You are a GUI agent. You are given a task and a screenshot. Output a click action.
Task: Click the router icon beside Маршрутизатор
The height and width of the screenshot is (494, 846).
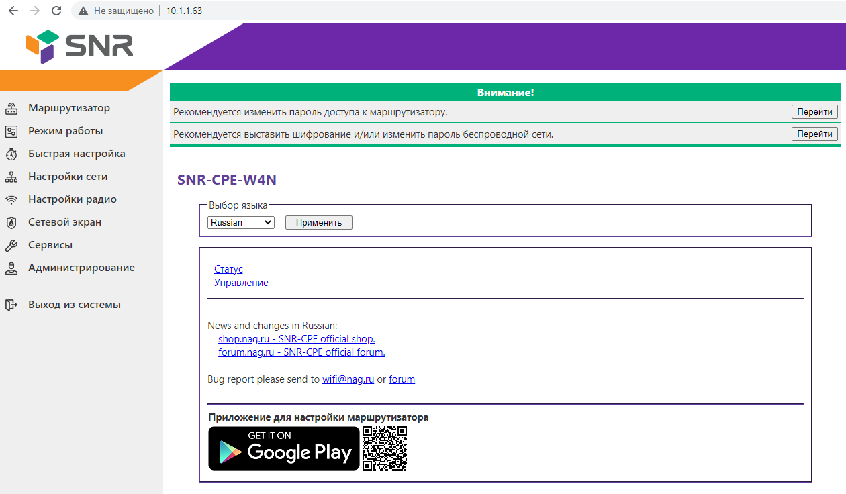[x=11, y=109]
